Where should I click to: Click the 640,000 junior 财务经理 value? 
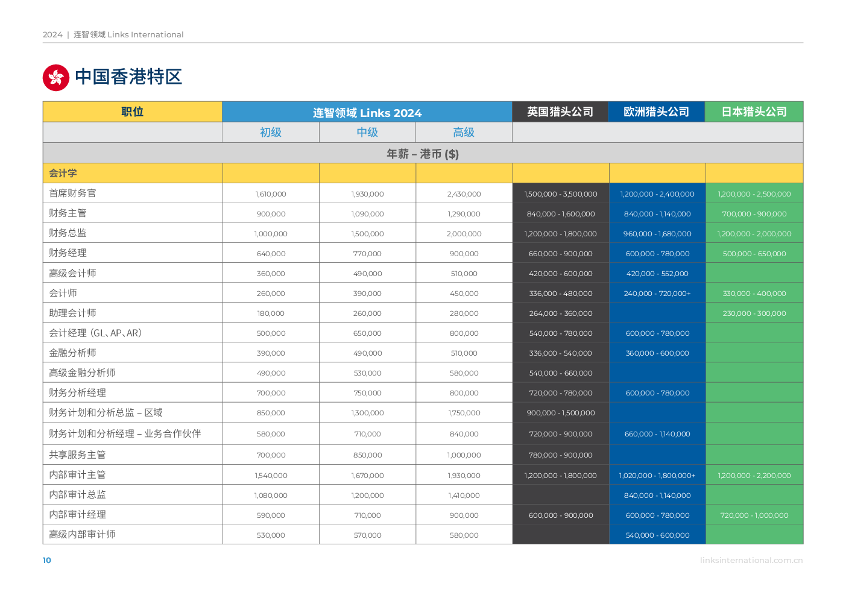point(271,254)
